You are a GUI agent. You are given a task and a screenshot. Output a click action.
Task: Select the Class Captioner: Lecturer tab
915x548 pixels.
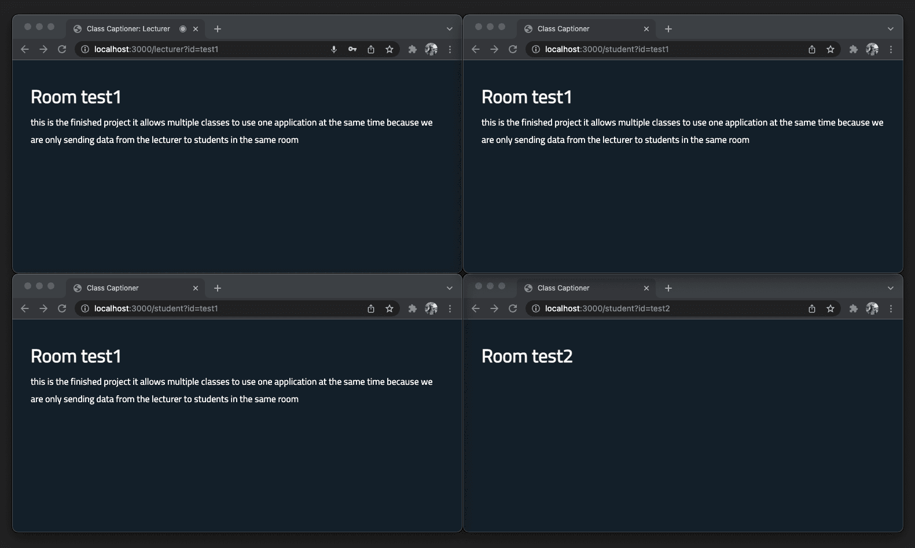click(x=136, y=29)
